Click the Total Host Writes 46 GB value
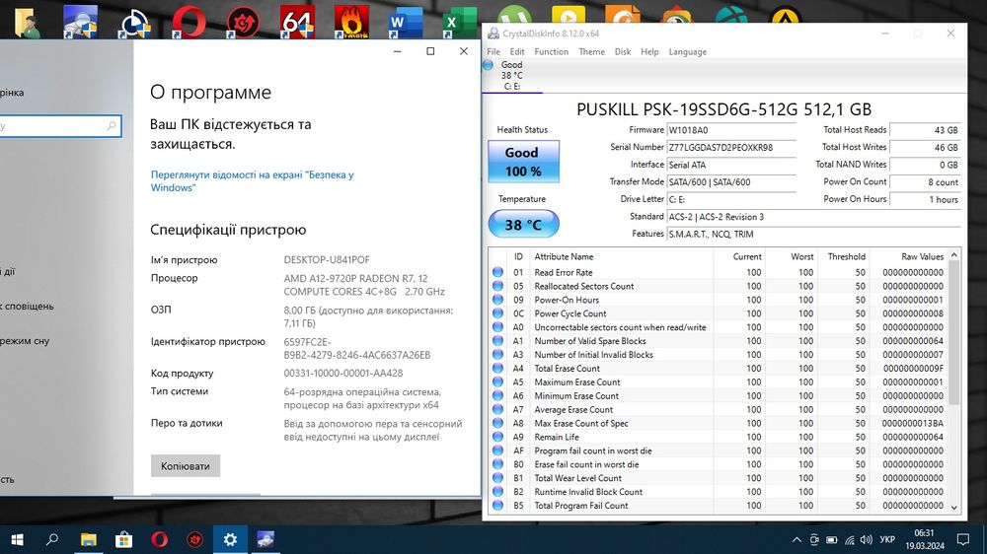This screenshot has height=554, width=987. tap(926, 148)
